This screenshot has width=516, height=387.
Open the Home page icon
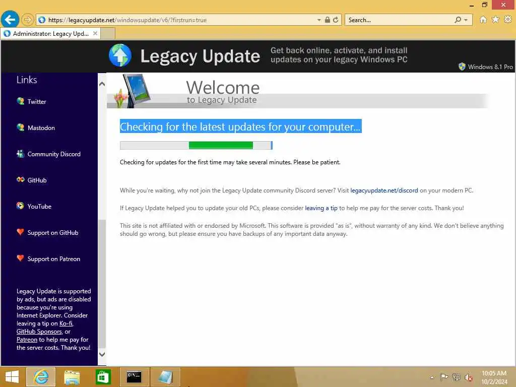coord(483,20)
